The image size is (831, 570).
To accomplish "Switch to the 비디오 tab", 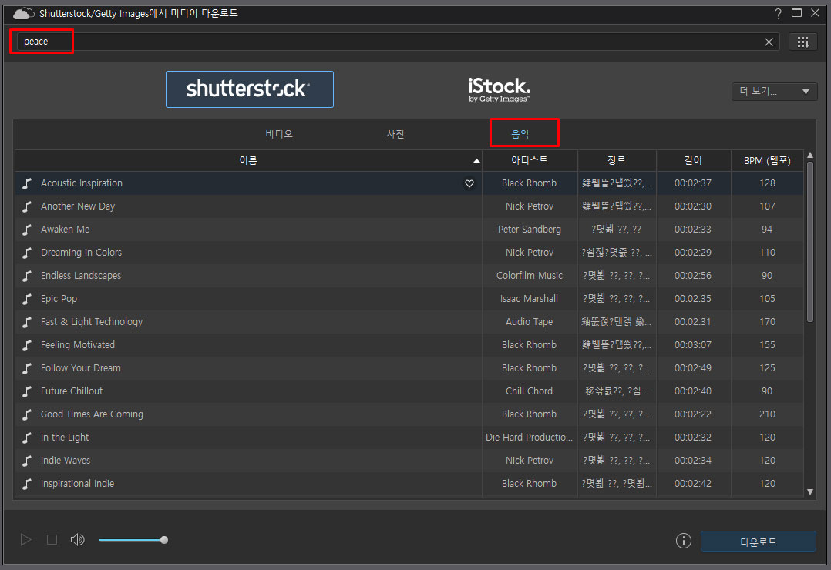I will (279, 134).
